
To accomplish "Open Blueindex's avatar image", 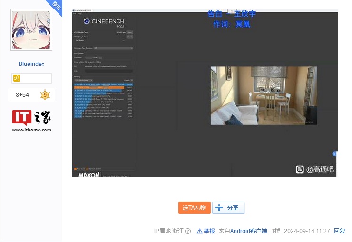I will point(31,29).
